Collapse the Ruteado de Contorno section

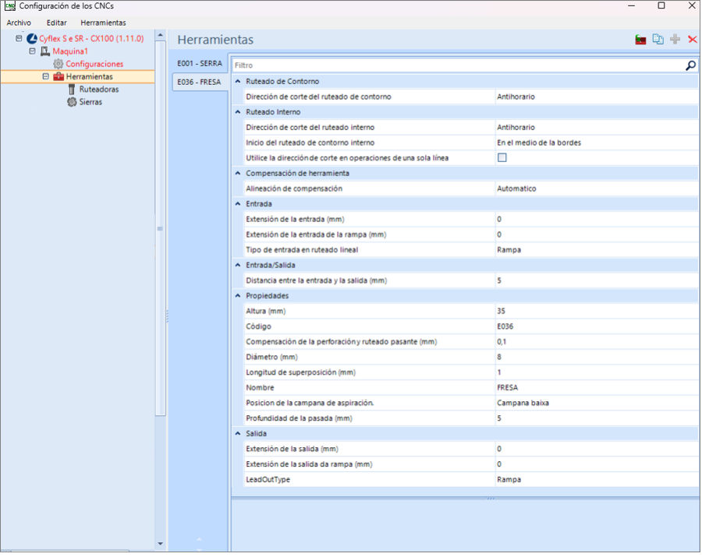(x=238, y=81)
